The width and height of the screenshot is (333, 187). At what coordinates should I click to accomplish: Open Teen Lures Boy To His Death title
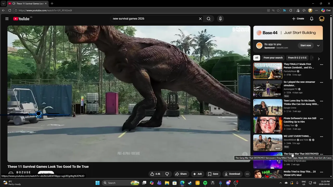coord(301,102)
